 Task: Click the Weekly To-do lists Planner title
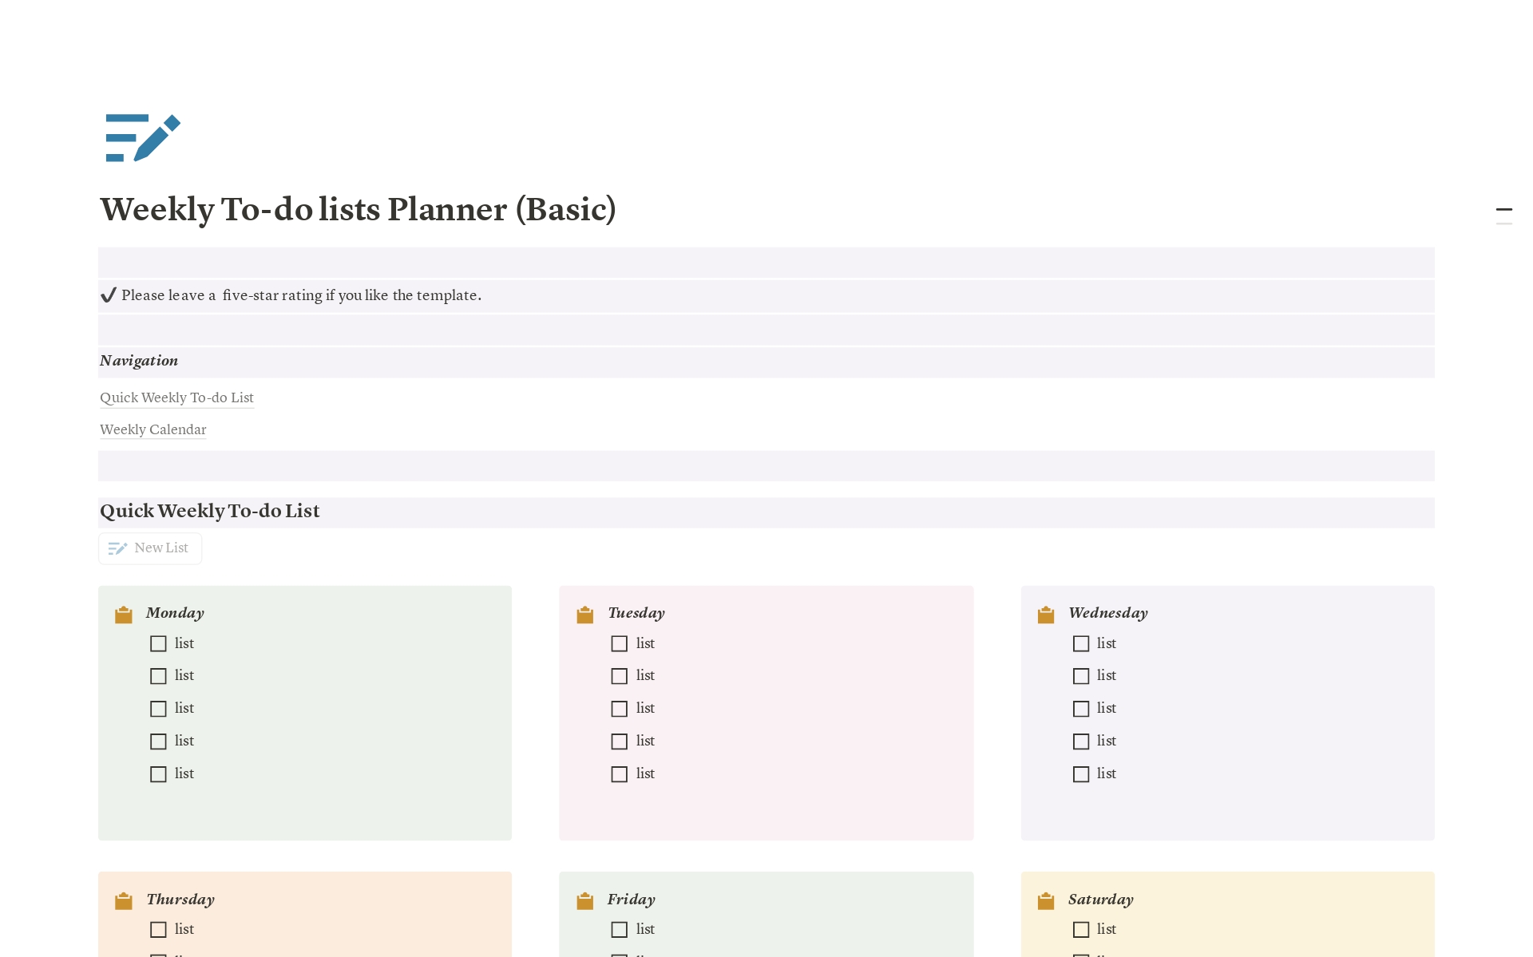pyautogui.click(x=358, y=209)
